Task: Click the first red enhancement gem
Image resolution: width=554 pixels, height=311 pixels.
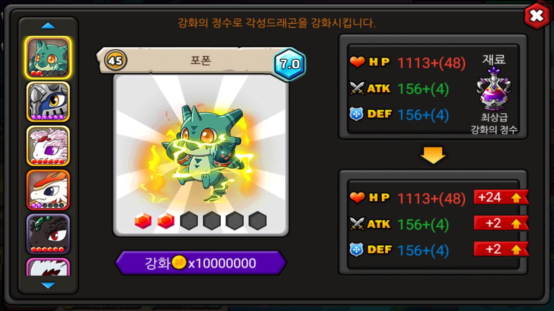Action: 143,221
